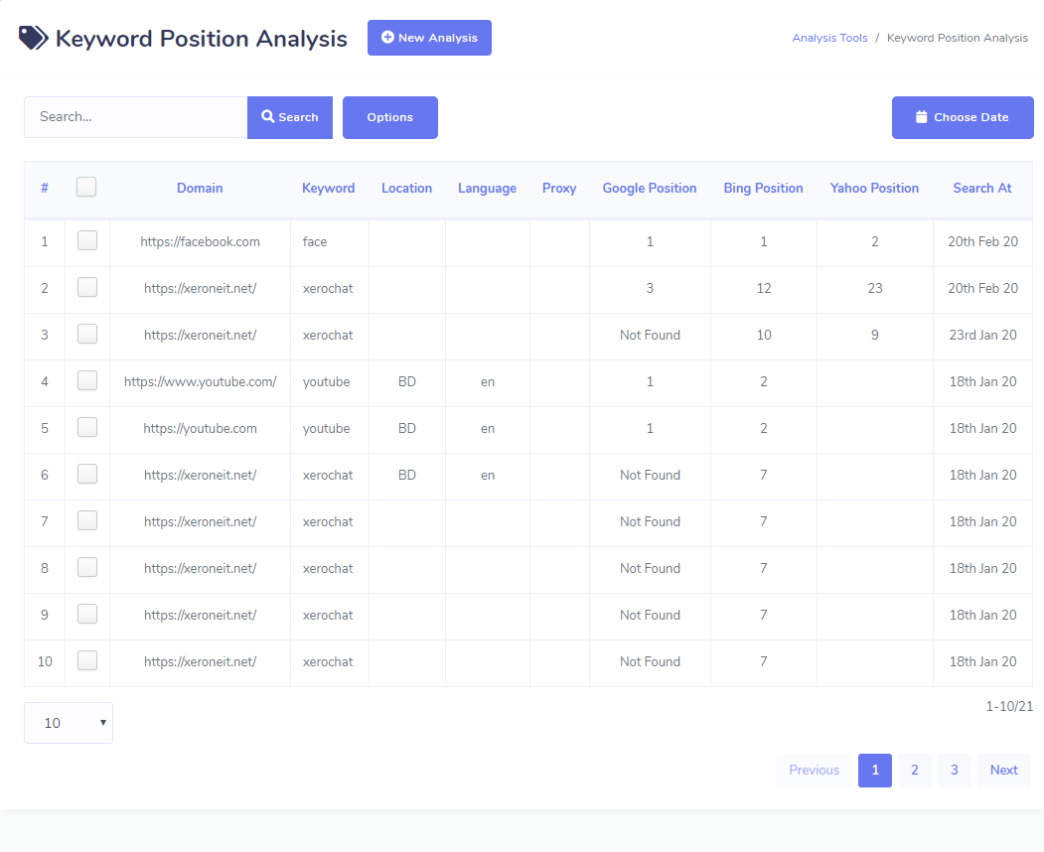The width and height of the screenshot is (1044, 852).
Task: Go to page 2 of results
Action: [x=914, y=770]
